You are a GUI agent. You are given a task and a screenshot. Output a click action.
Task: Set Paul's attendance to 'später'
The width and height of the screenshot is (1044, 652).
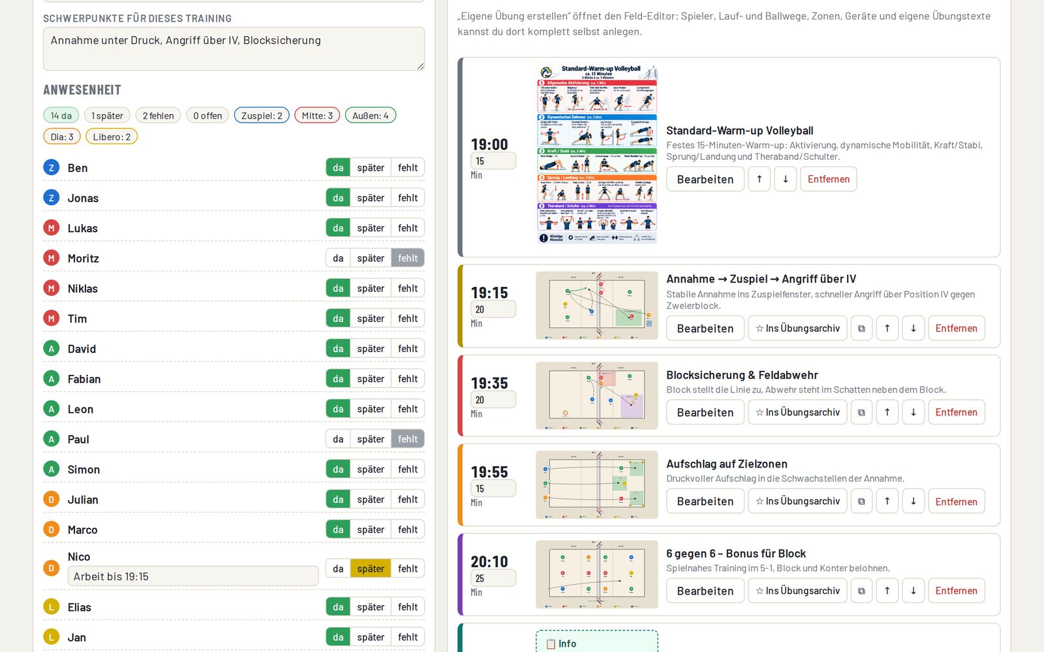click(371, 439)
